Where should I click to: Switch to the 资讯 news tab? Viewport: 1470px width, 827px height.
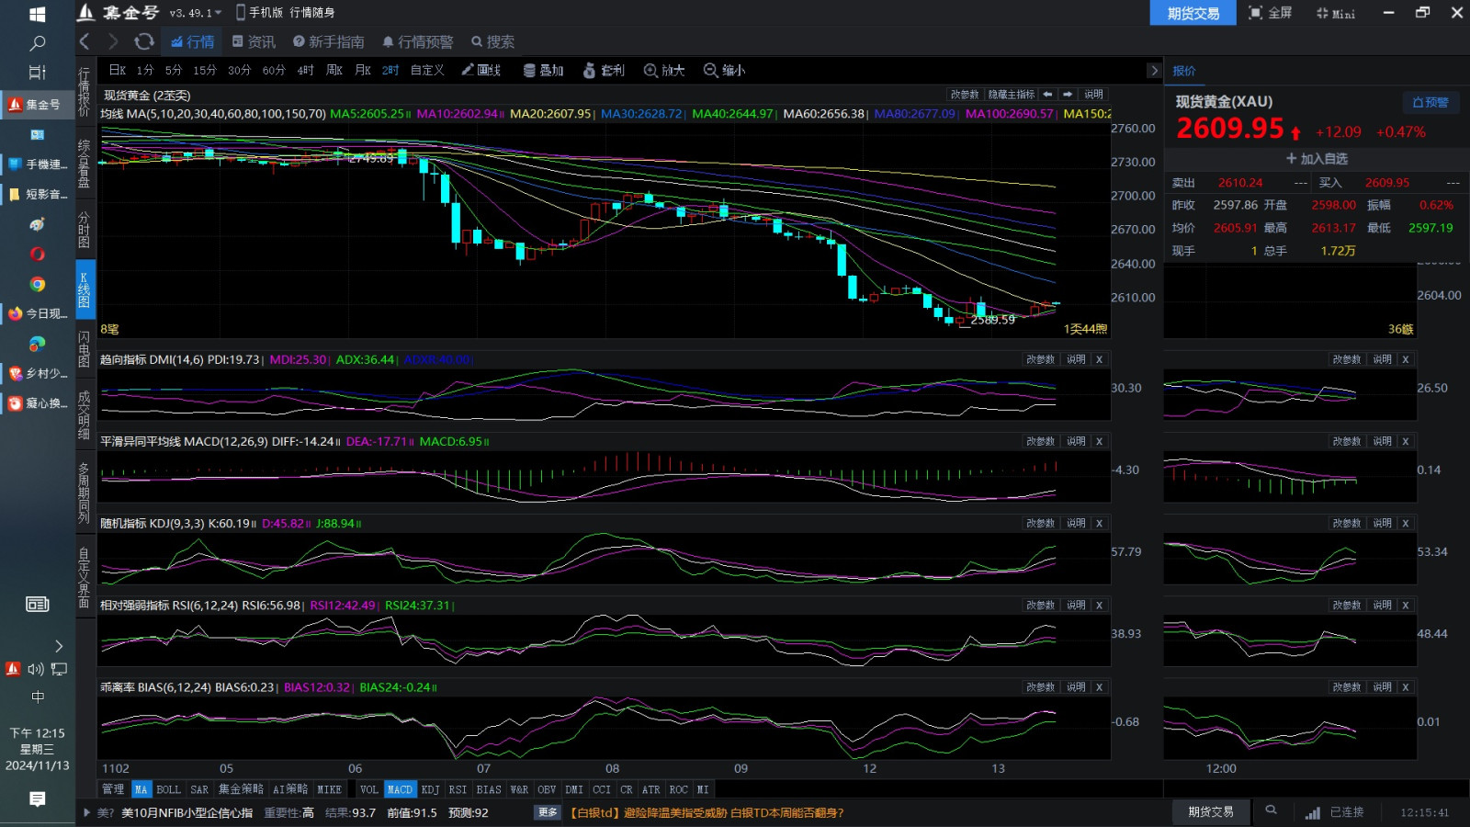[254, 41]
